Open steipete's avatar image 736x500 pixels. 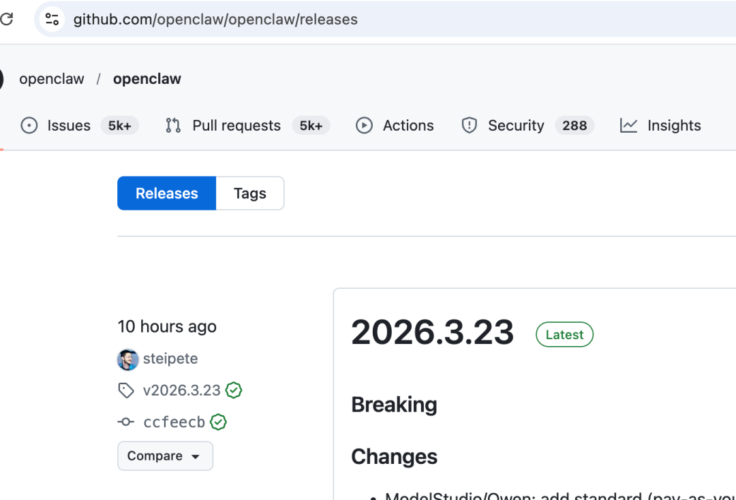tap(127, 360)
